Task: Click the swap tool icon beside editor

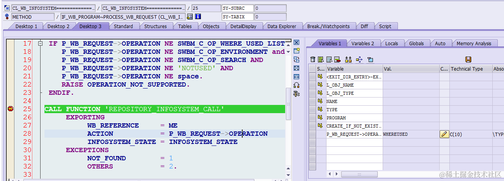Action: 296,60
